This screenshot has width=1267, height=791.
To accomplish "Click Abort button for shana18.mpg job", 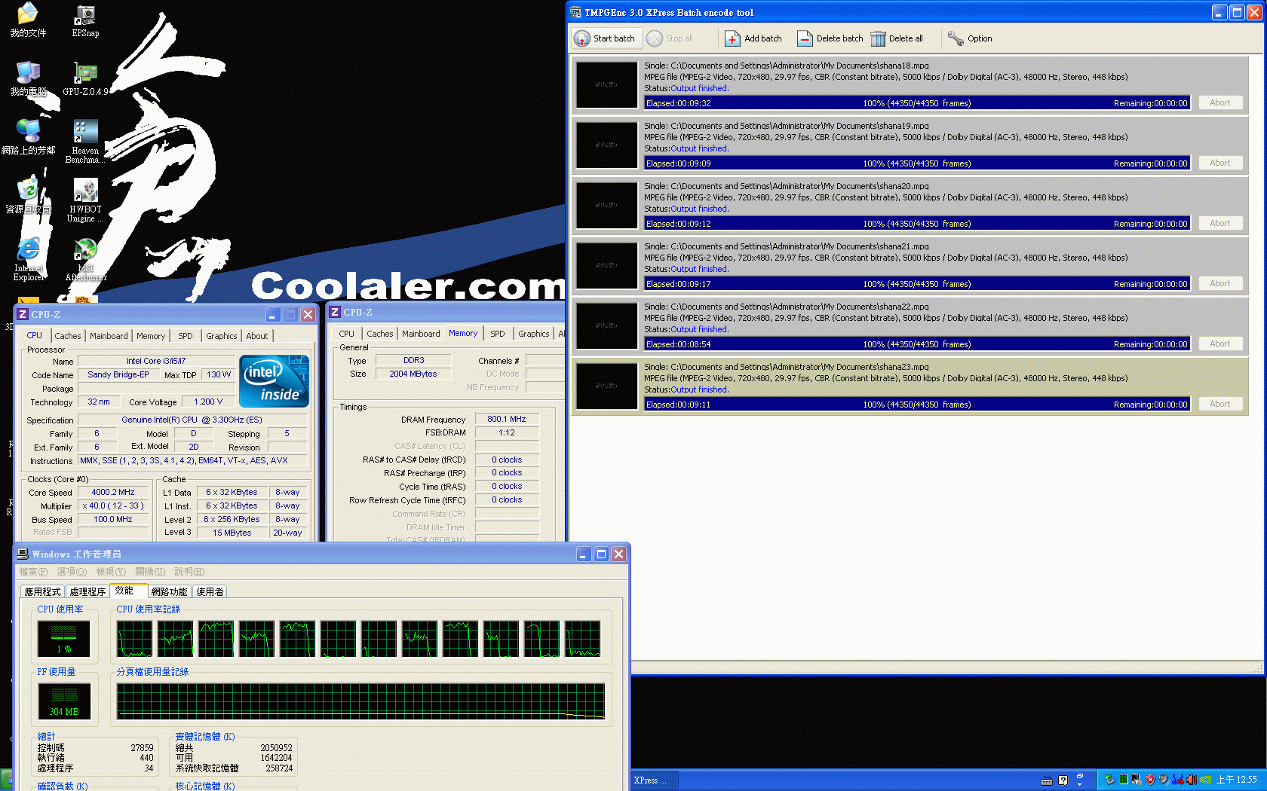I will point(1220,102).
